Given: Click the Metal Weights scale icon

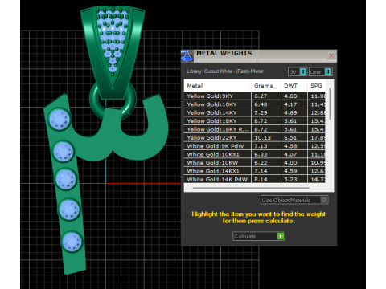Looking at the screenshot, I should 187,56.
